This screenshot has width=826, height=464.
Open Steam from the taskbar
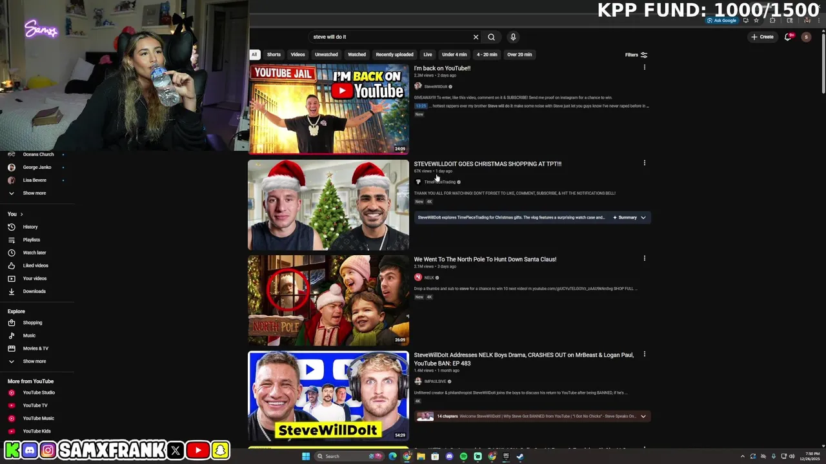click(520, 456)
